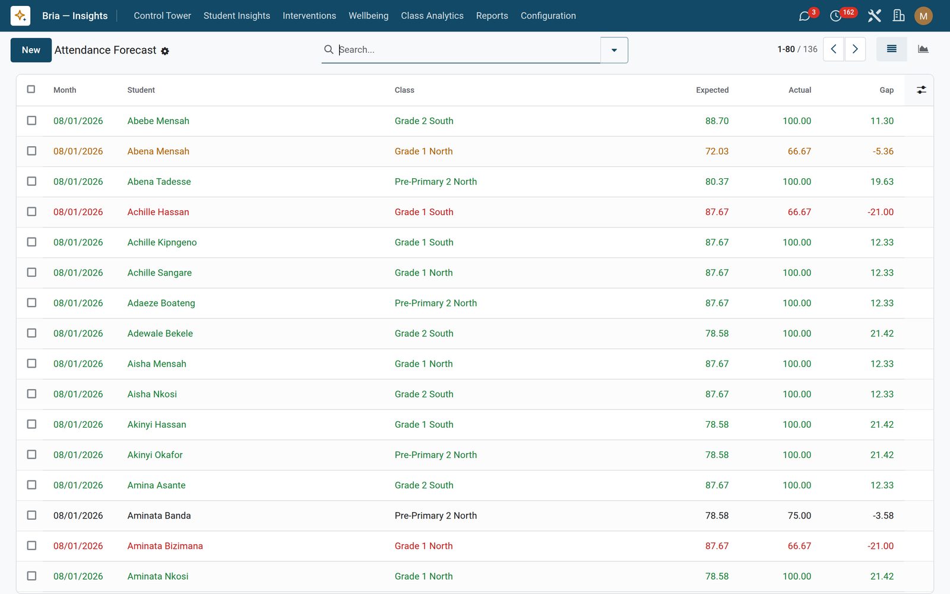Go to next page of records

[x=855, y=49]
